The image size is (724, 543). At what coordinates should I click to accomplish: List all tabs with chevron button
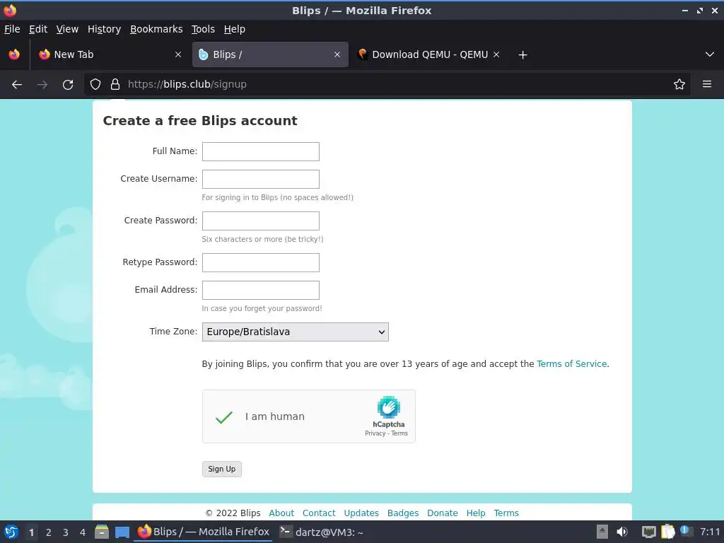710,54
